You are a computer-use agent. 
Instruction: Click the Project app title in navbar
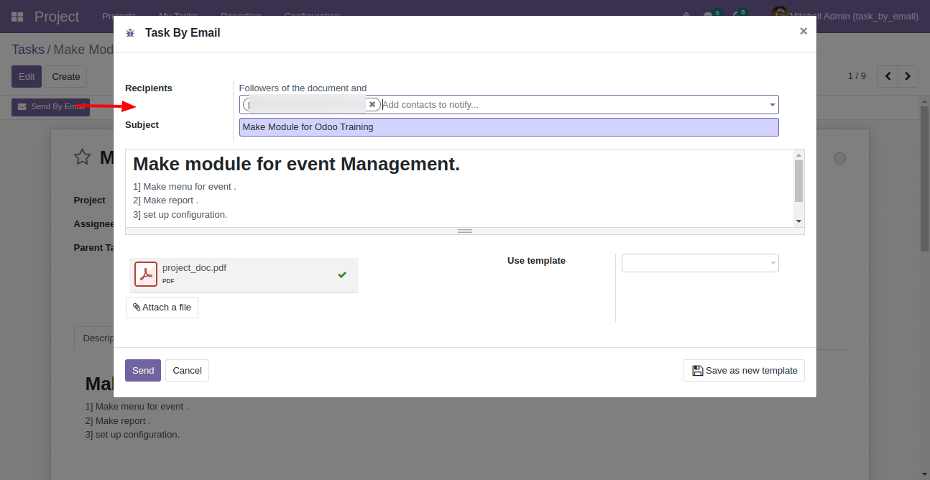coord(57,17)
